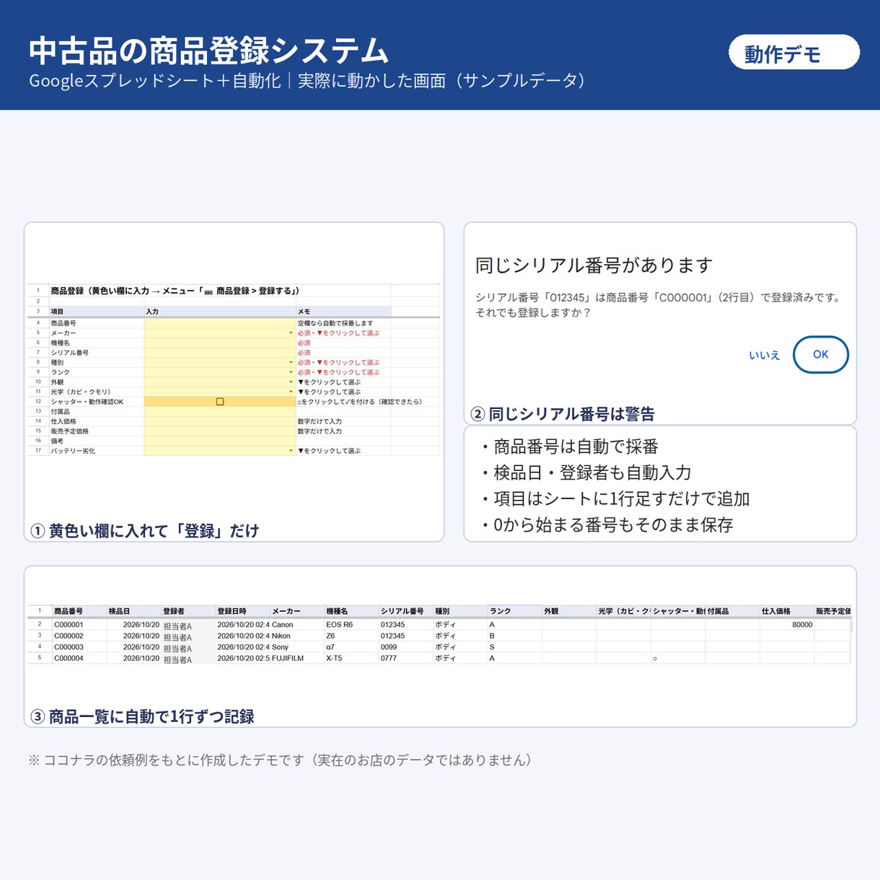The image size is (880, 880).
Task: Choose いいえ in the duplicate serial dialog
Action: point(764,355)
